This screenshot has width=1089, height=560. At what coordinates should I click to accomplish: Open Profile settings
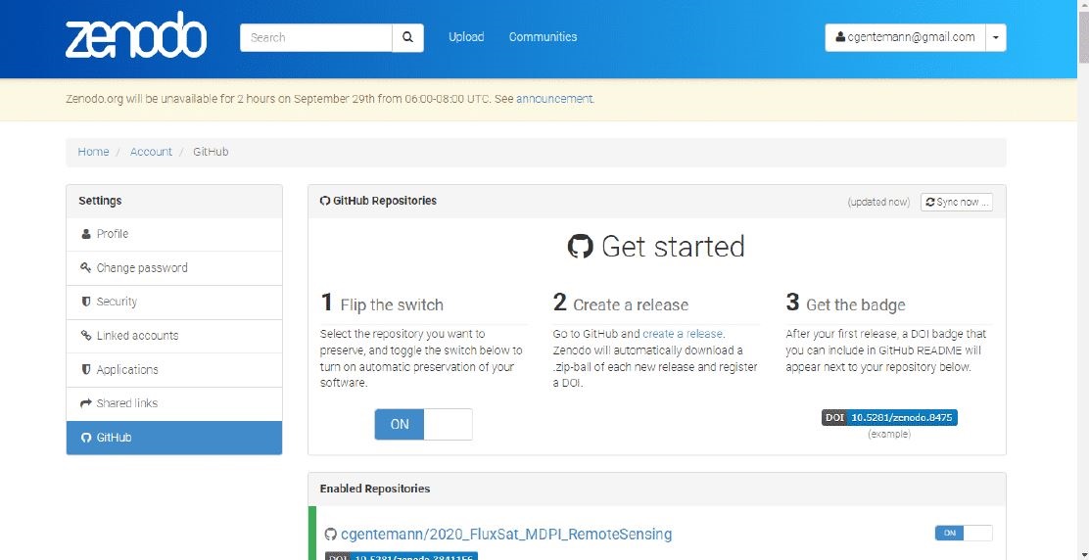click(174, 235)
